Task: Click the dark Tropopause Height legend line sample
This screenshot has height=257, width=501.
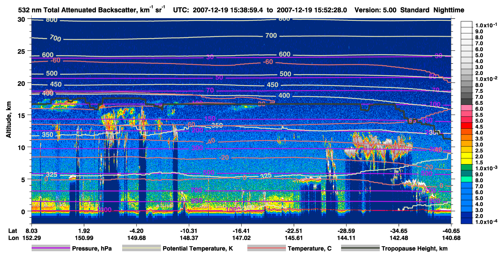Action: [x=360, y=249]
